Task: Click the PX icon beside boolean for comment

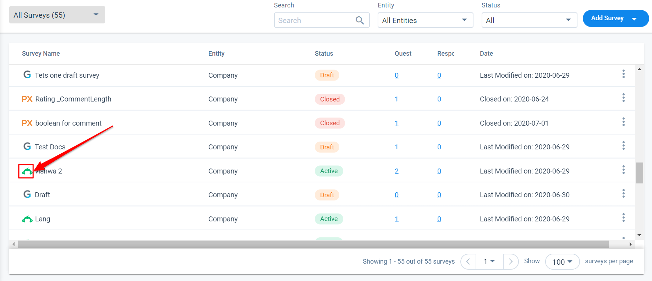Action: [27, 123]
